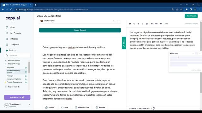Favorite the Freestyle tool star

click(26, 76)
